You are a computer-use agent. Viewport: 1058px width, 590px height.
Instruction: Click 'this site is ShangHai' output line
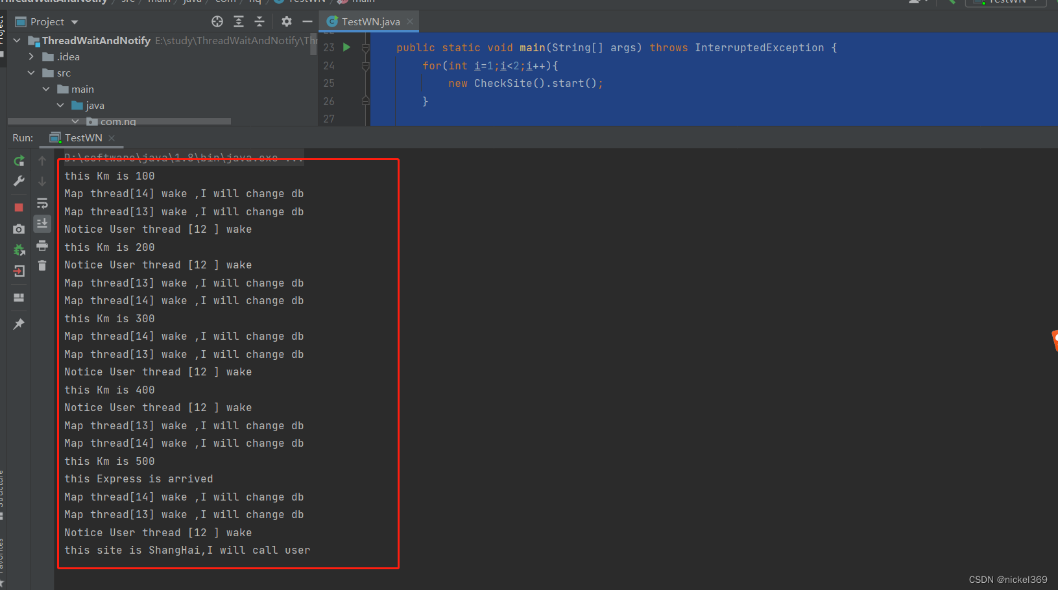click(187, 550)
